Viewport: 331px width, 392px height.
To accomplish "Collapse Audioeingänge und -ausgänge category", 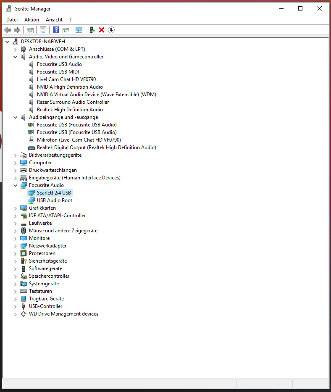I will [x=15, y=117].
